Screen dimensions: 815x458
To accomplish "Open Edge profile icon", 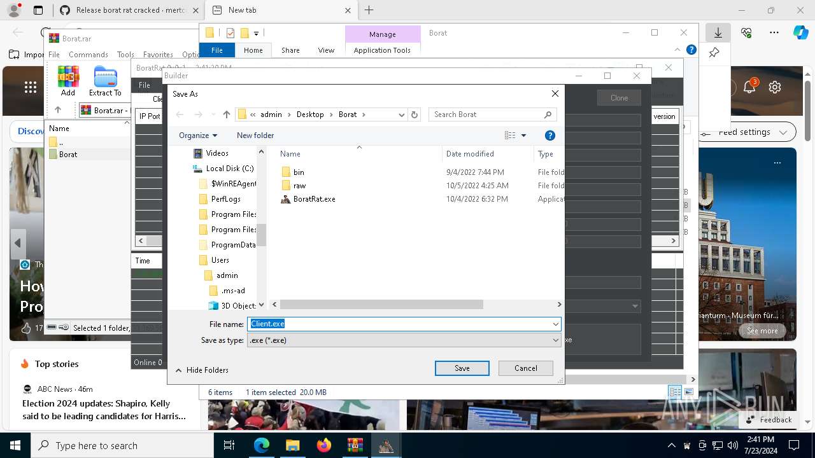I will tap(13, 10).
